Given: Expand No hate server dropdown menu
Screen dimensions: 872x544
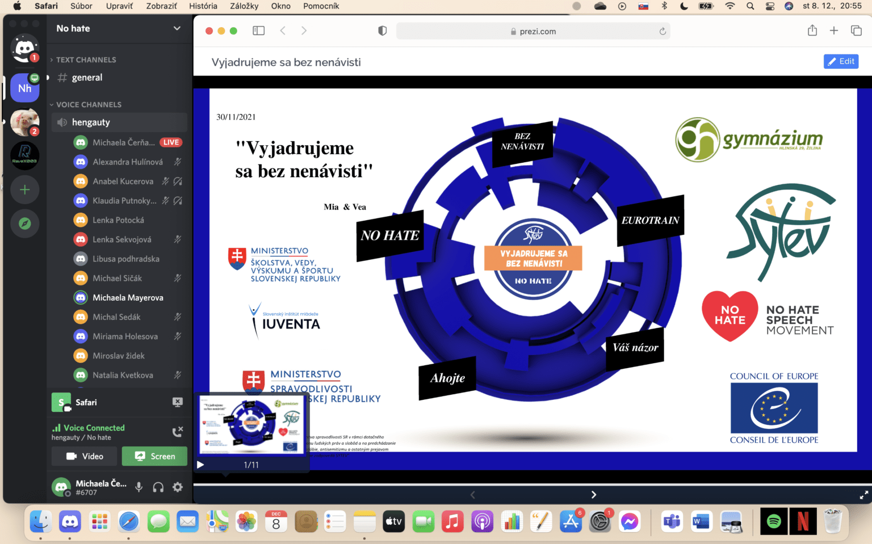Looking at the screenshot, I should [177, 28].
